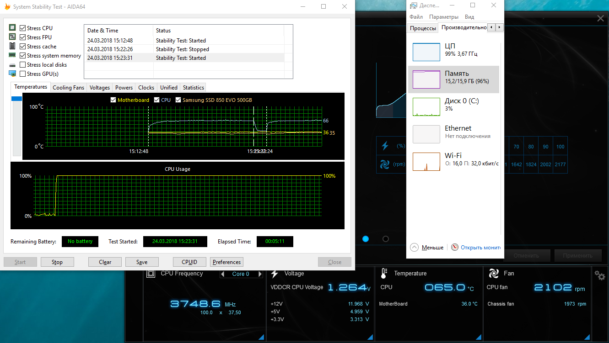Image resolution: width=609 pixels, height=343 pixels.
Task: Click the Temperature thermometer icon
Action: tap(384, 273)
